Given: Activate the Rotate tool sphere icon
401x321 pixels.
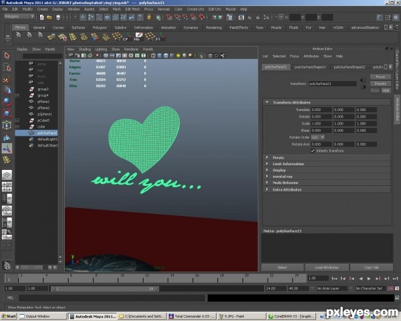Looking at the screenshot, I should click(7, 102).
